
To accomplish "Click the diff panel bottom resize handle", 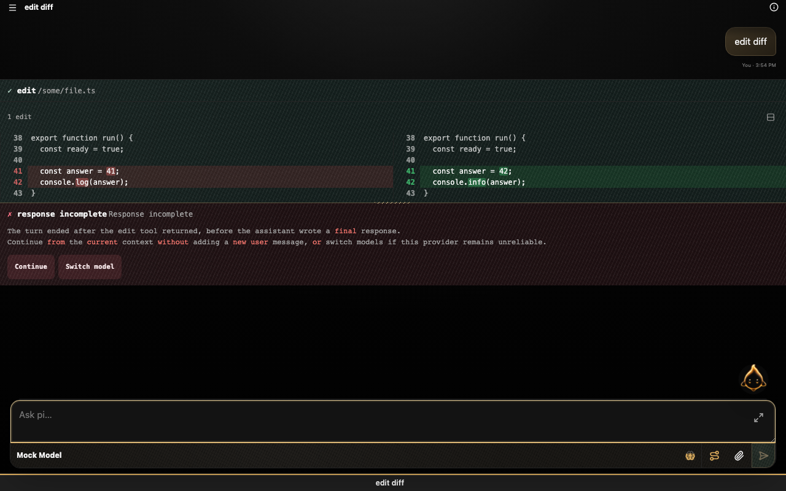I will [392, 202].
